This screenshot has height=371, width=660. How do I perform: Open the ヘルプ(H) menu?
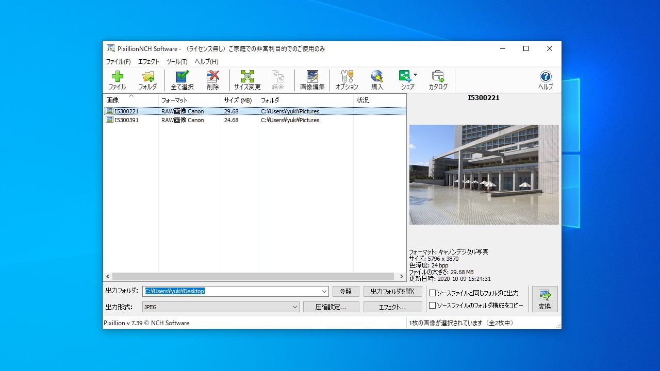pos(206,62)
